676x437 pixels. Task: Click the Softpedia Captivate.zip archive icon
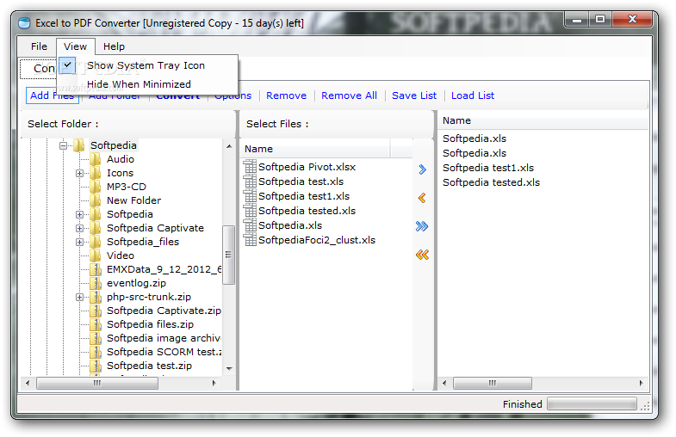click(x=96, y=311)
